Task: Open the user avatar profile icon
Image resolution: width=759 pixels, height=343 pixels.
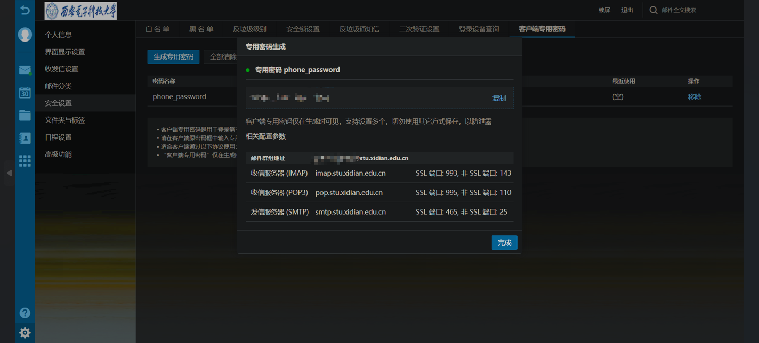Action: tap(25, 35)
